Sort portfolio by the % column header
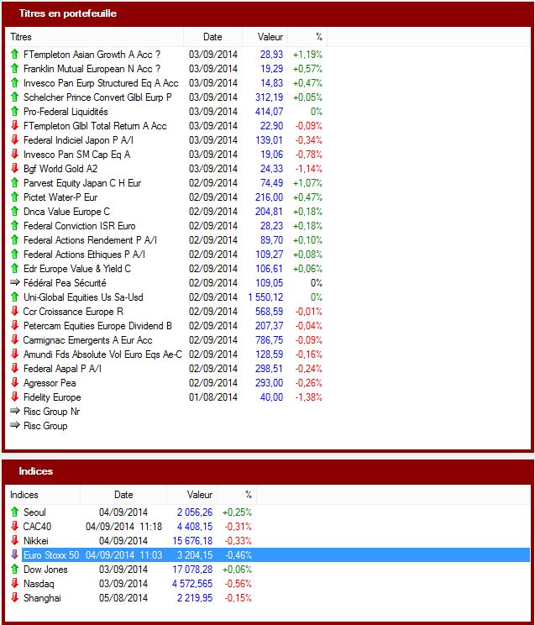 [x=318, y=37]
